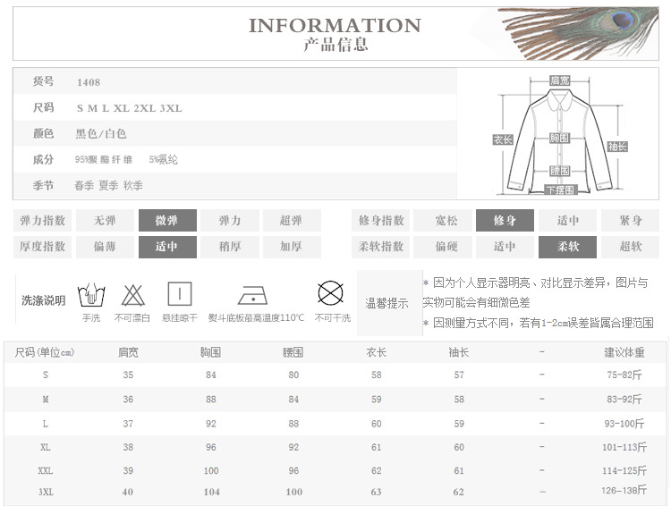The height and width of the screenshot is (506, 671).
Task: Click the no dry cleaning (不可干洗) circle icon
Action: click(330, 293)
